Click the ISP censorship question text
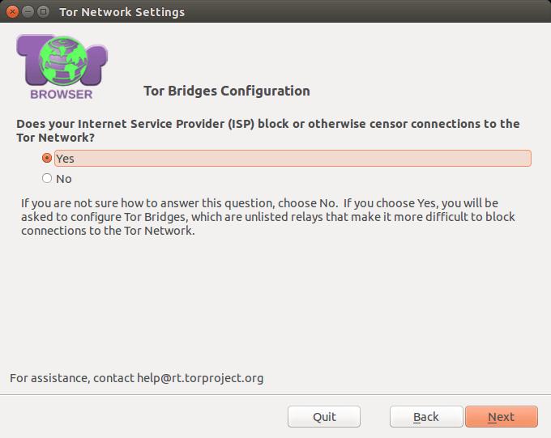Viewport: 551px width, 438px height. pyautogui.click(x=267, y=130)
